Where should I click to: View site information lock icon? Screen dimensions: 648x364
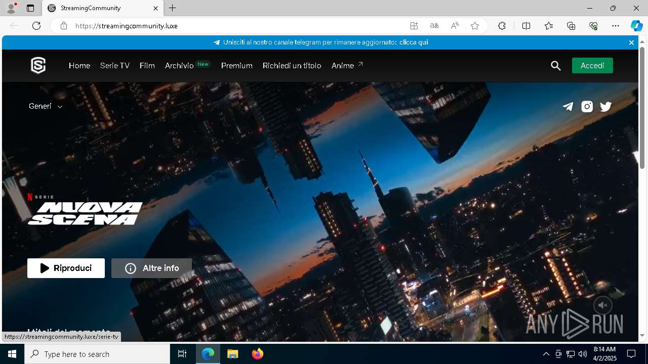point(64,26)
